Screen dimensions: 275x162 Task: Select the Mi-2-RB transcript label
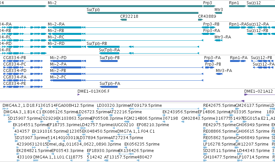pyautogui.click(x=56, y=30)
